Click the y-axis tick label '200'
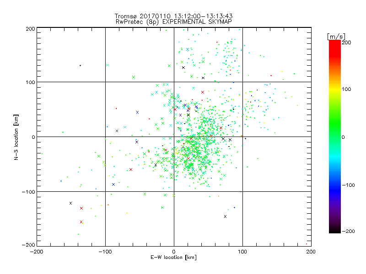Screen dimensions: 366x274 [30, 29]
